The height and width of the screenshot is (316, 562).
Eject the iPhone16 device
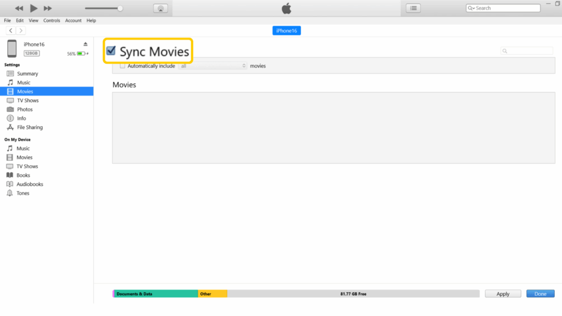click(85, 43)
